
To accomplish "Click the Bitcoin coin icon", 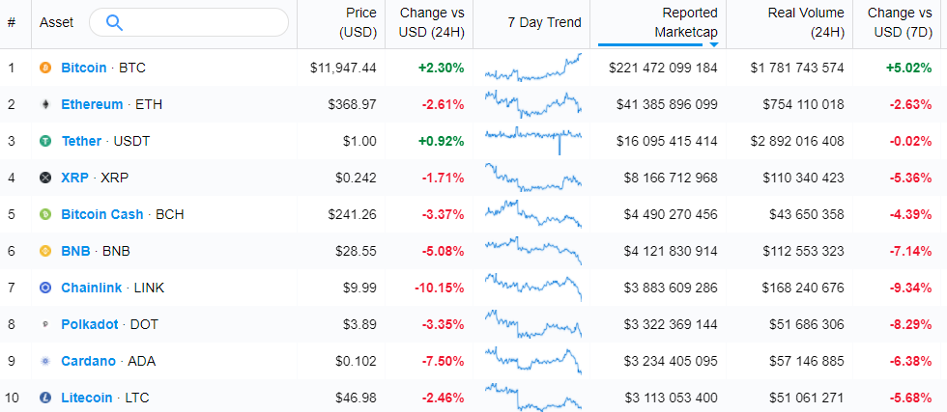I will pyautogui.click(x=44, y=68).
